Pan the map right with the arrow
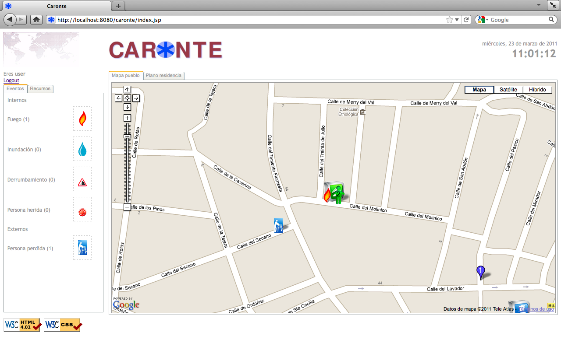Viewport: 561px width, 350px height. coord(136,98)
